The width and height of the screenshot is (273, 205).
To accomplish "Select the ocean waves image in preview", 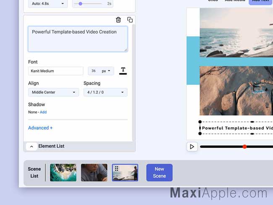I will pyautogui.click(x=236, y=33).
